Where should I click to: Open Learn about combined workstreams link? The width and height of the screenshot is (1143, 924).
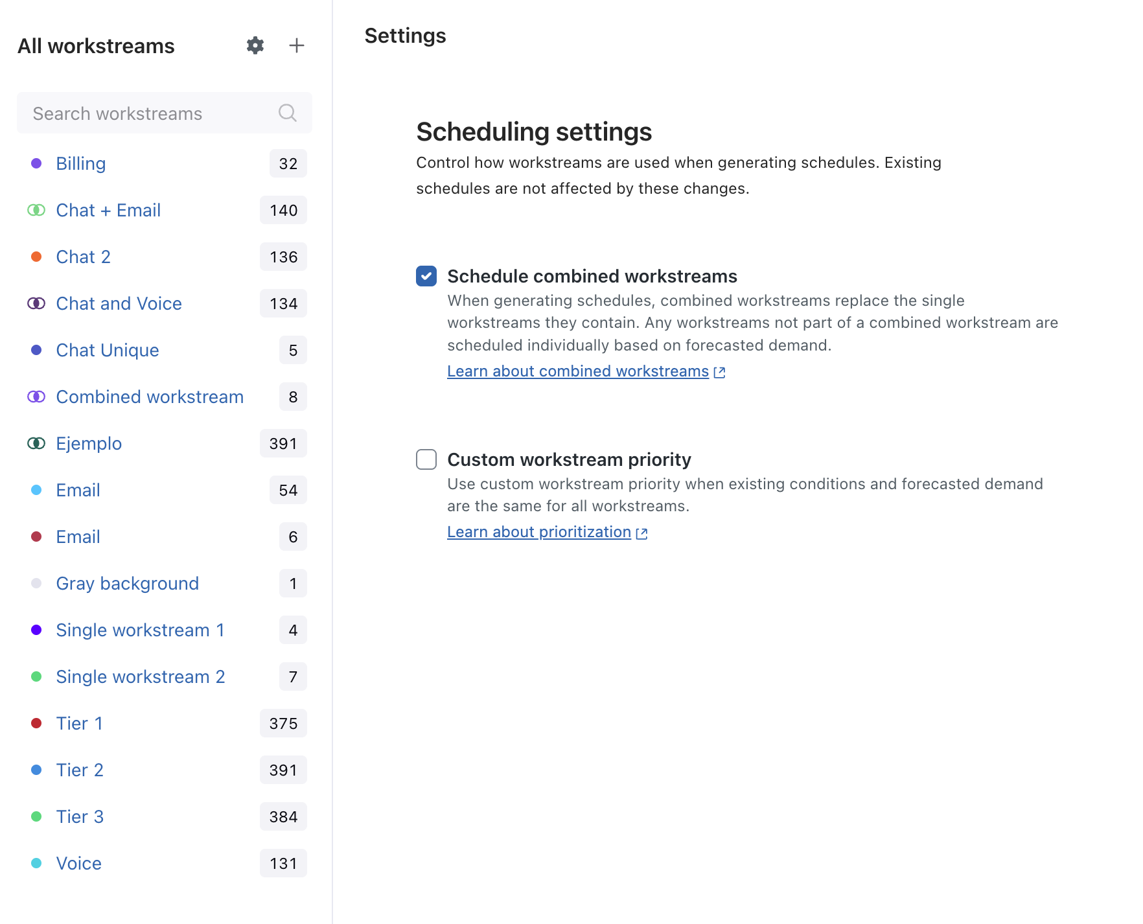point(577,371)
